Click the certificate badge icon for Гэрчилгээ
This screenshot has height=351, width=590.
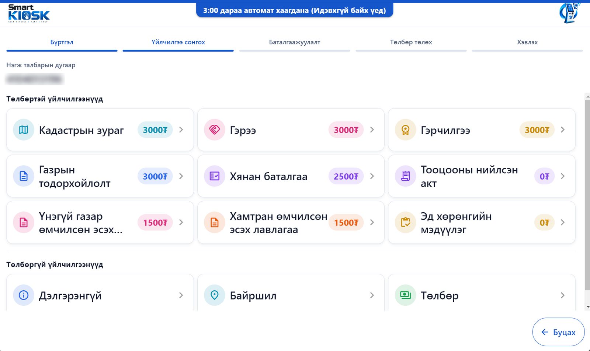tap(405, 130)
